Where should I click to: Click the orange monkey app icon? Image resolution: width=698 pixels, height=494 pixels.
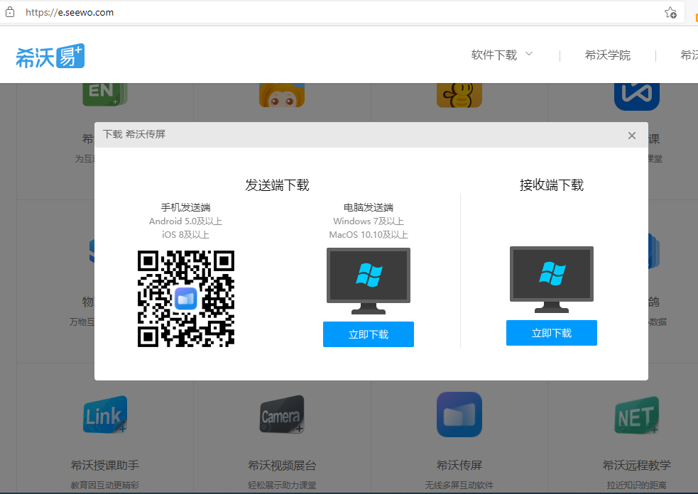click(x=282, y=95)
